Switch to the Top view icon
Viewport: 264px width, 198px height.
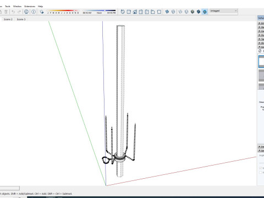[x=129, y=12]
